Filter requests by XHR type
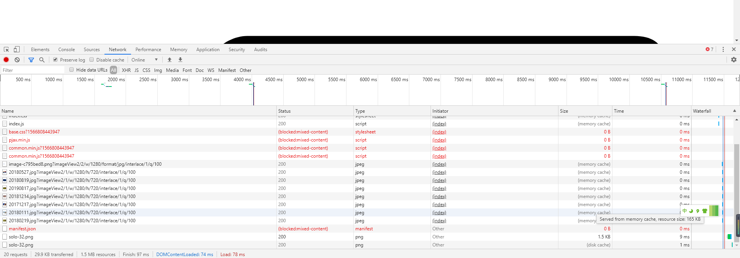Screen dimensions: 740x258 click(126, 70)
